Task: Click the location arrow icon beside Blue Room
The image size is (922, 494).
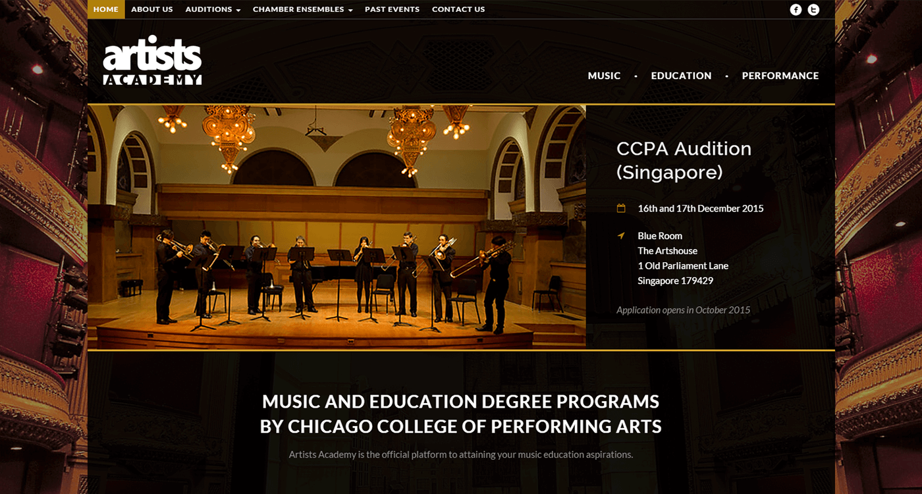Action: click(x=620, y=236)
